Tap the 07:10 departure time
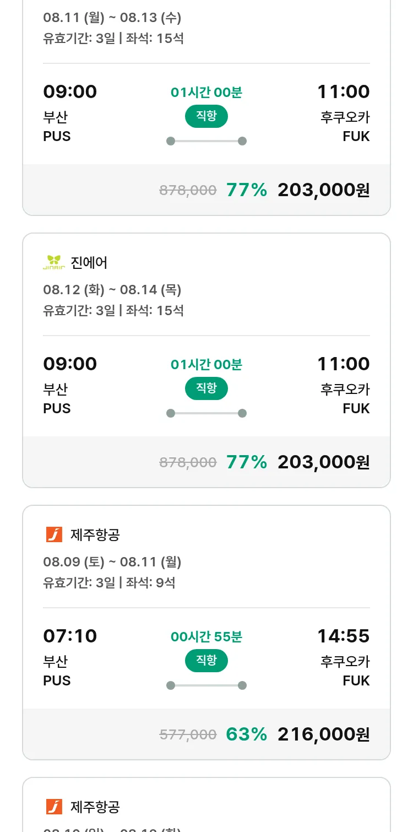Viewport: 413px width, 832px height. pos(70,636)
